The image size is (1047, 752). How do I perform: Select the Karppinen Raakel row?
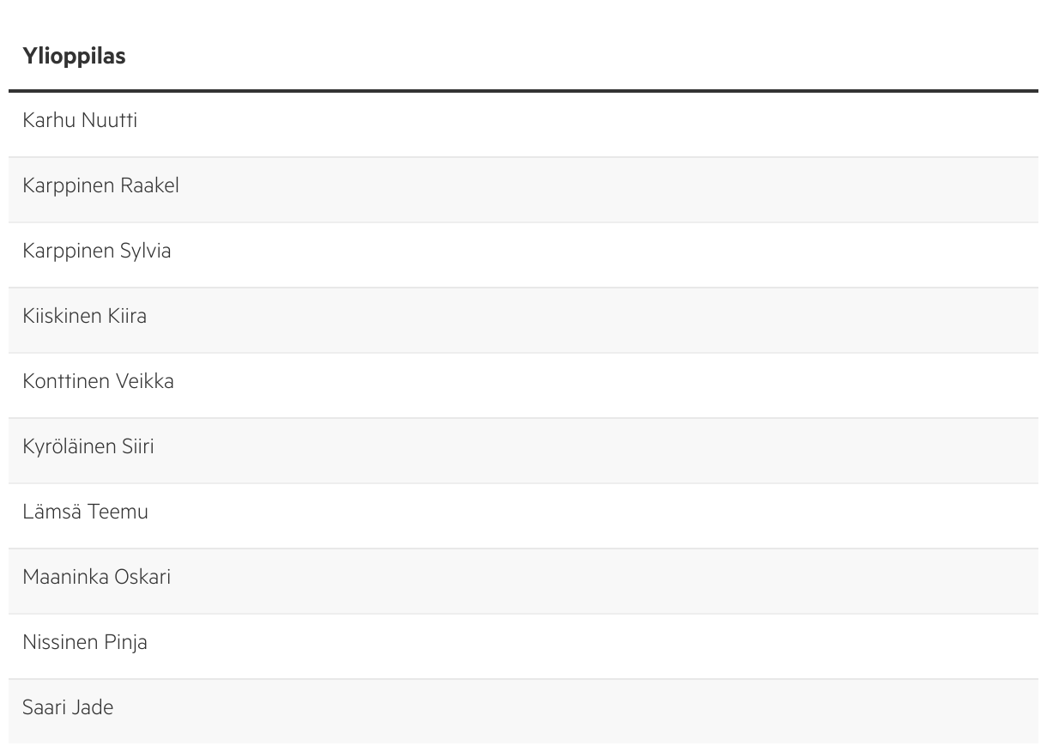click(x=100, y=186)
